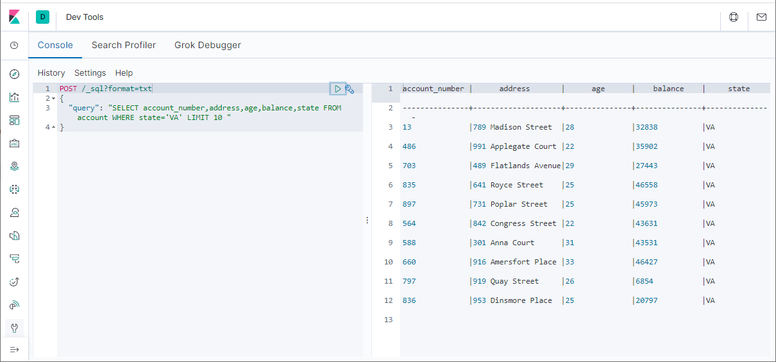Image resolution: width=776 pixels, height=362 pixels.
Task: Open Maps from the sidebar icon
Action: coord(15,166)
